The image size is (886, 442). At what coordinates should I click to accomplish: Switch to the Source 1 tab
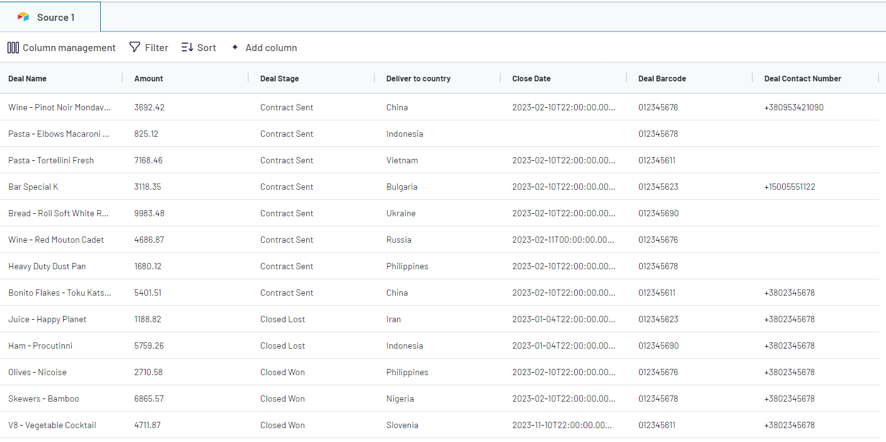pyautogui.click(x=50, y=17)
